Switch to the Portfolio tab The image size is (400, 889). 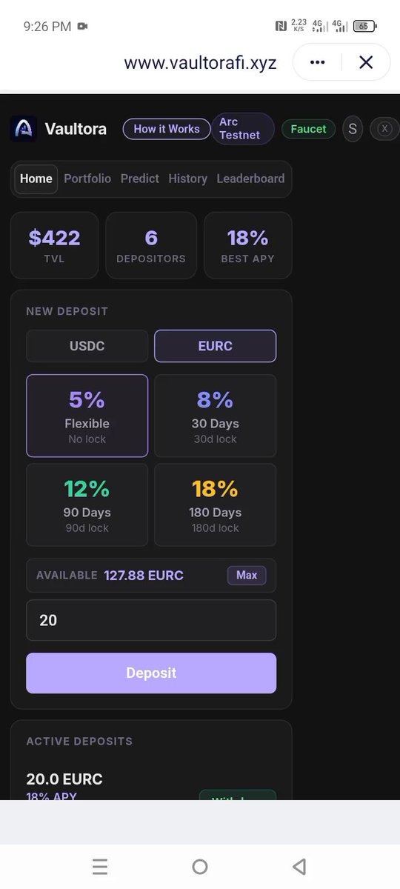(x=87, y=179)
